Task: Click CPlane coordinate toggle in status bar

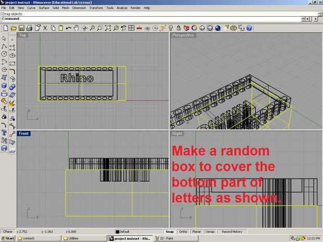Action: (8, 232)
